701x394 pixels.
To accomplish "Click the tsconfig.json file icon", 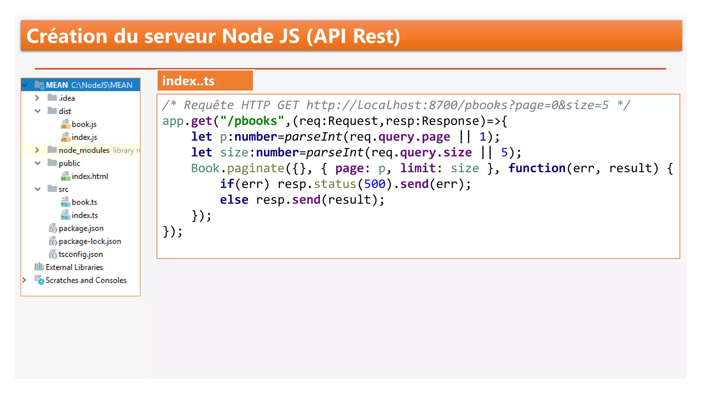I will (x=53, y=254).
